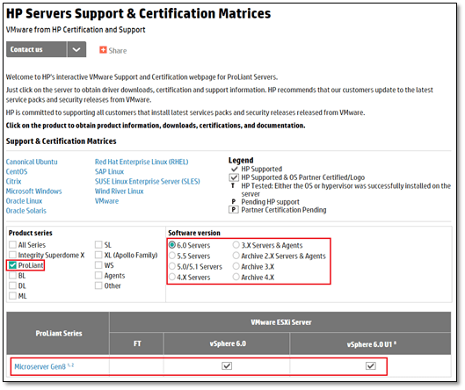Click the Product series heading

[30, 233]
